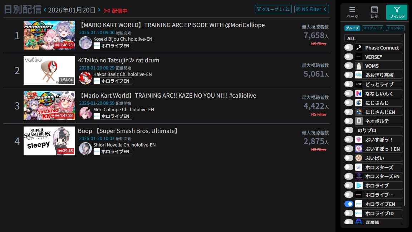This screenshot has height=232, width=412.
Task: Click the Phase Connect logo icon
Action: (359, 48)
